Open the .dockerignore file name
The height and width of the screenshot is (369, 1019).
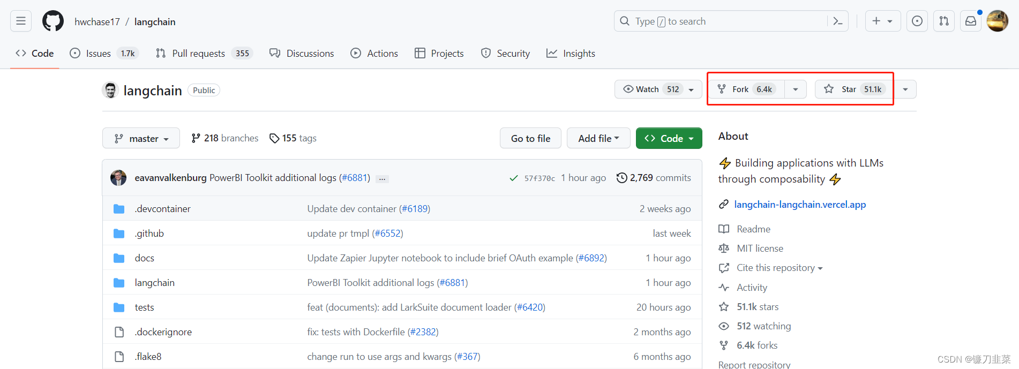pos(163,332)
